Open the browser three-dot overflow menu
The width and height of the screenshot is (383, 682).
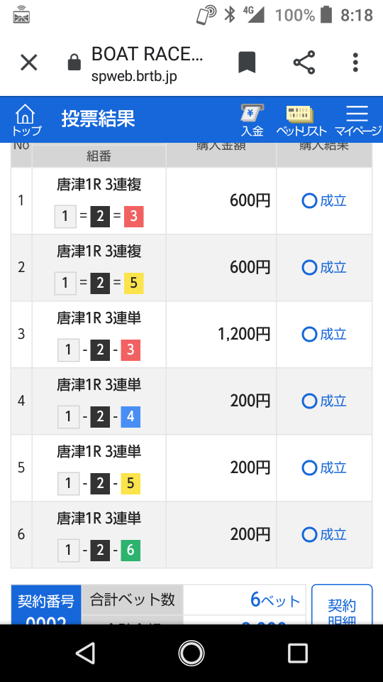click(355, 63)
